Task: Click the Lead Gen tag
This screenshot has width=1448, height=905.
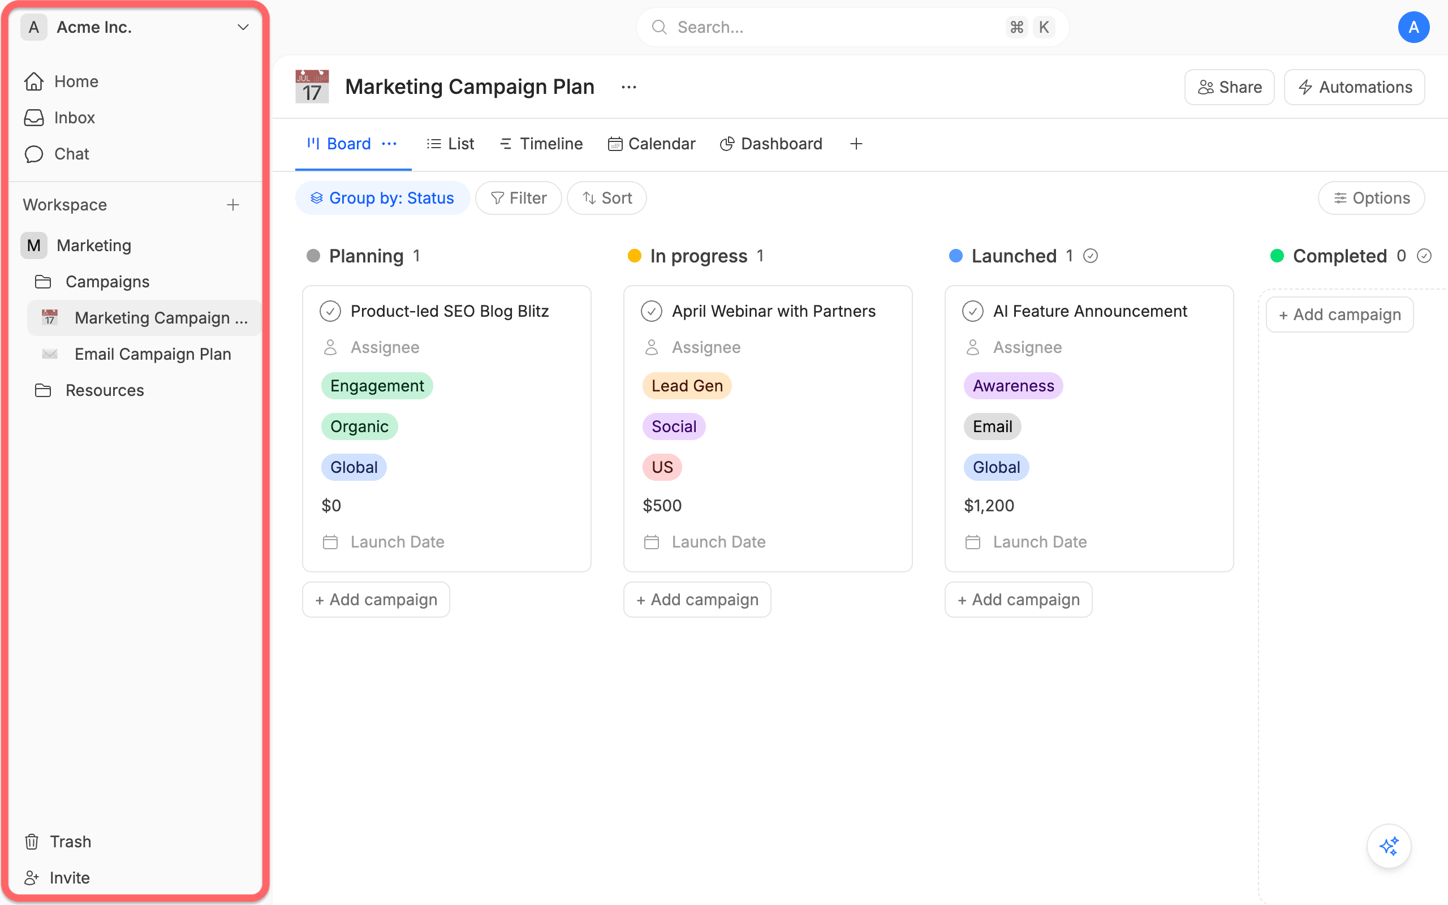Action: point(687,385)
